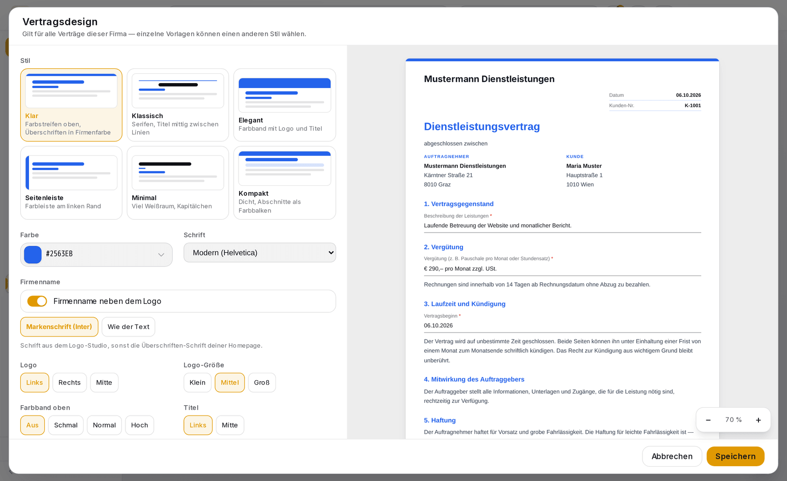Set Logo-Größe to Klein
The width and height of the screenshot is (787, 481).
coord(198,383)
